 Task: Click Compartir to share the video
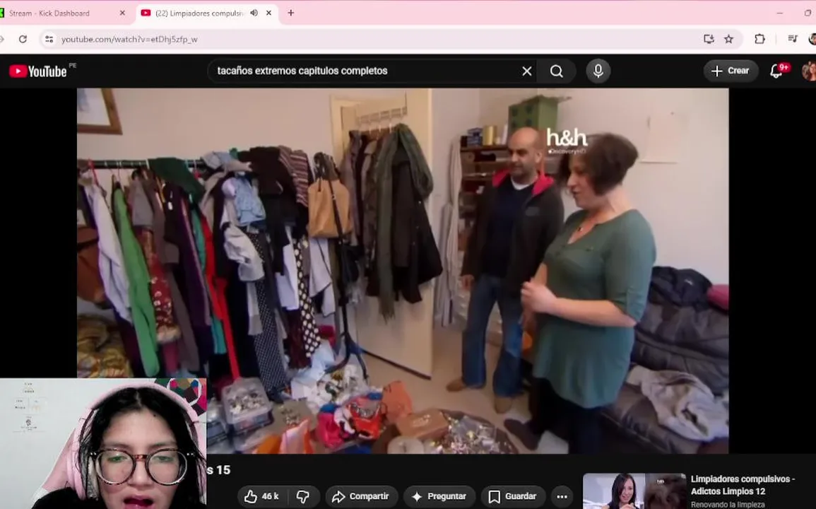click(x=361, y=496)
